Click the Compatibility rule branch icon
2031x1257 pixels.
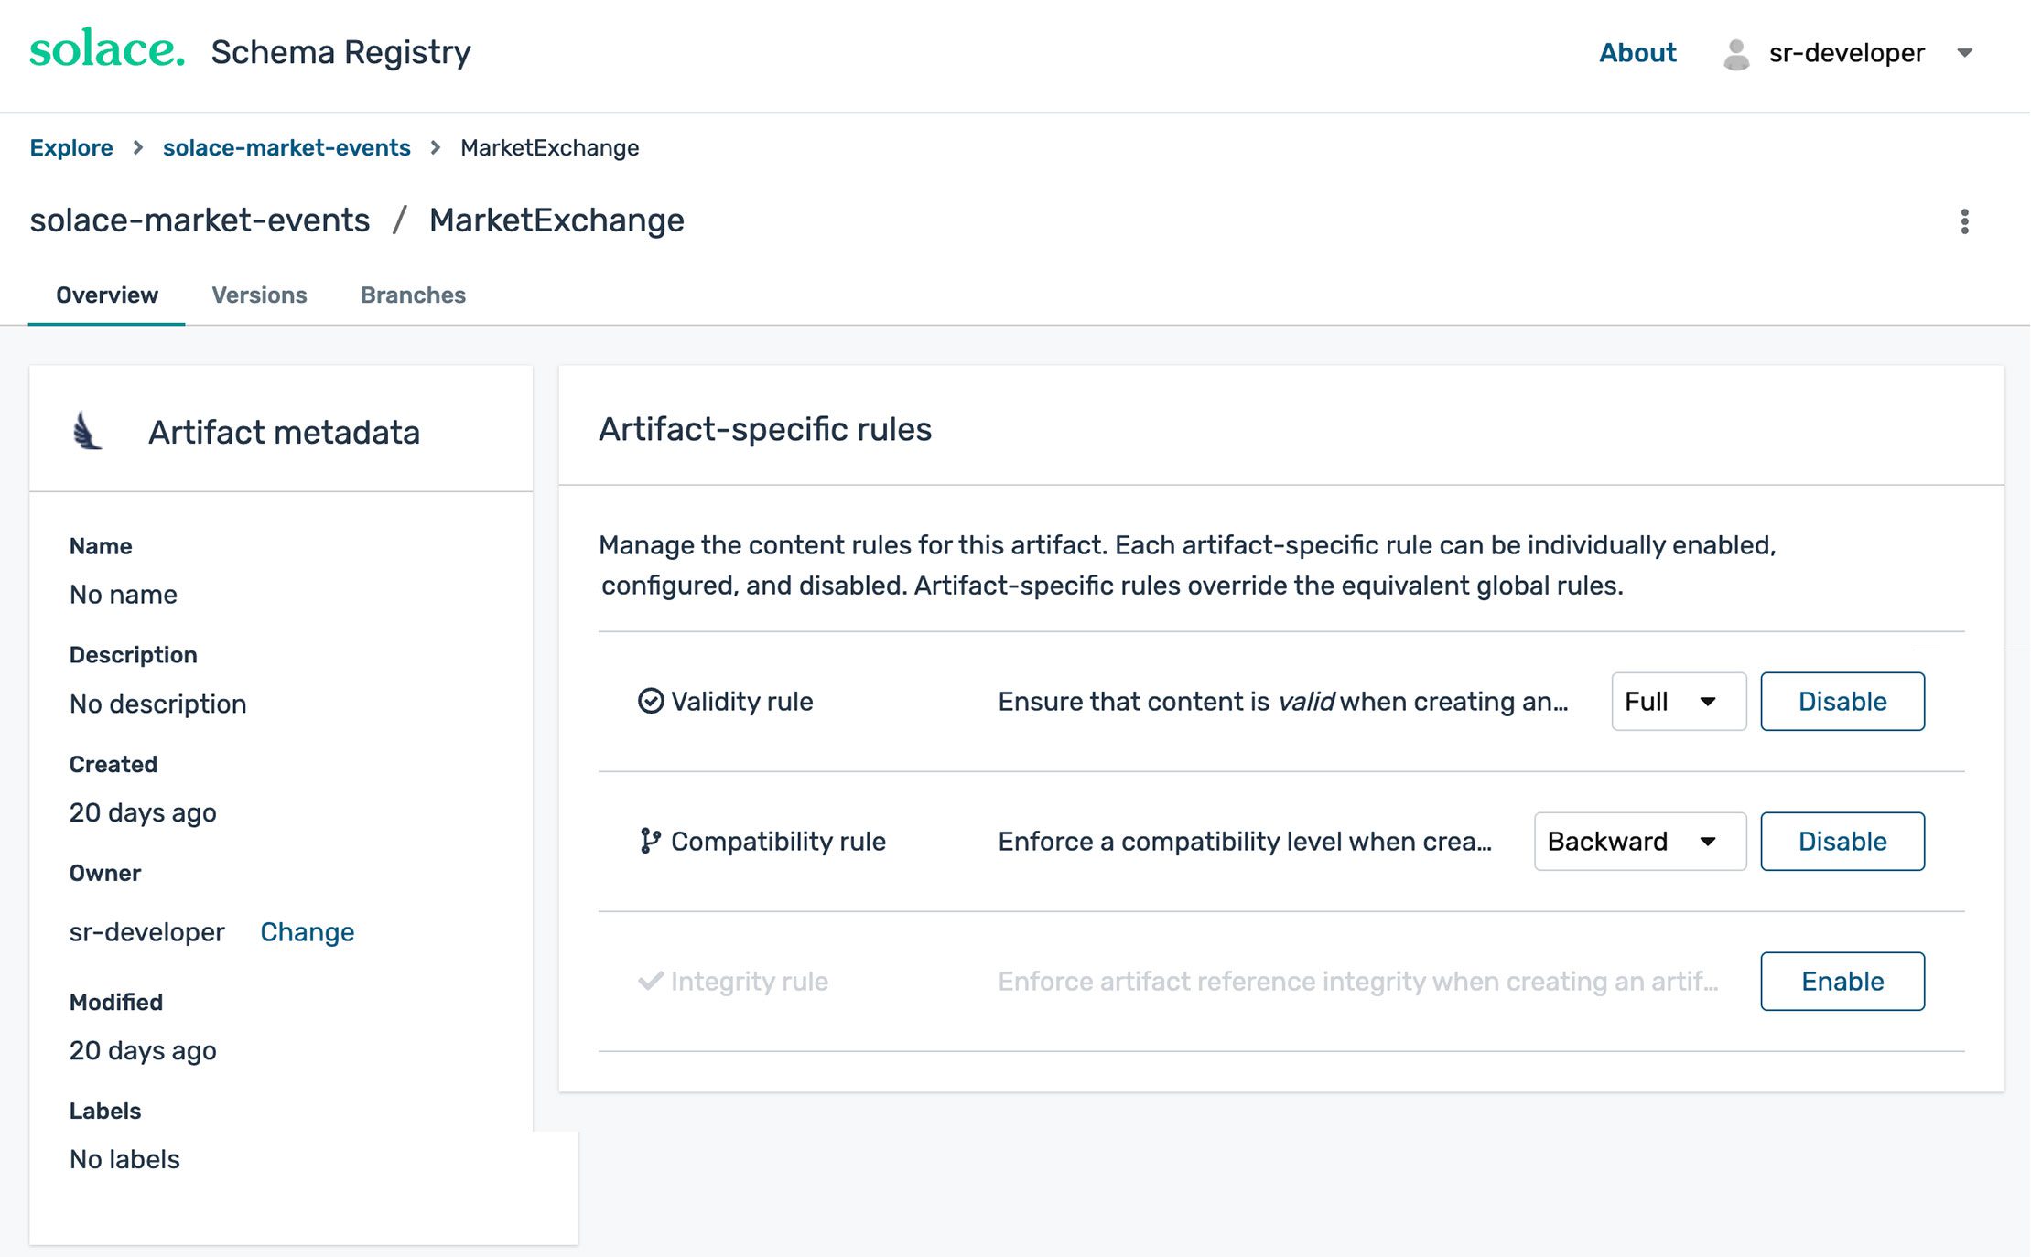[650, 841]
